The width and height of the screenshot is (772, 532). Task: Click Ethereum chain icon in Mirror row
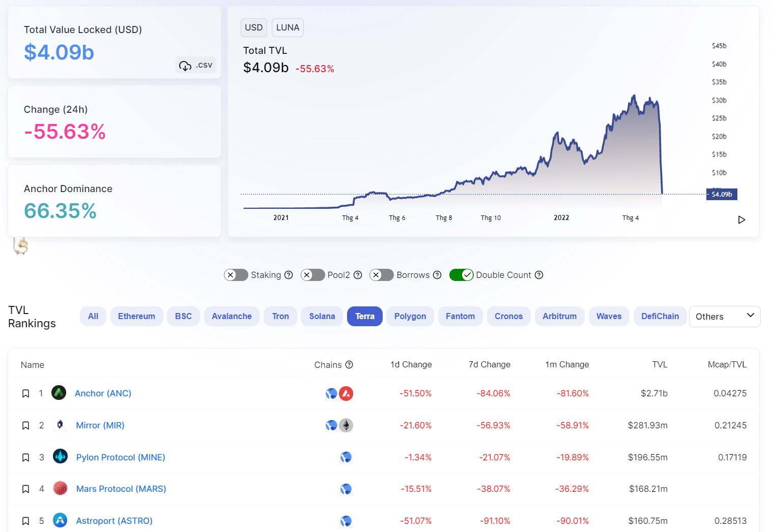pos(346,425)
